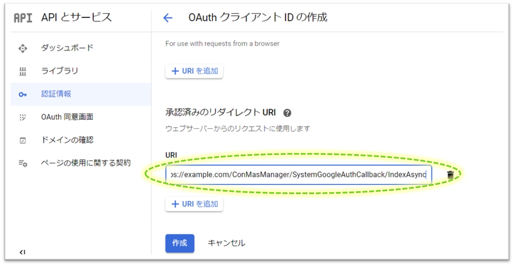Open ページの使用に関する契約 menu item
Viewport: 514px width, 266px height.
point(85,163)
